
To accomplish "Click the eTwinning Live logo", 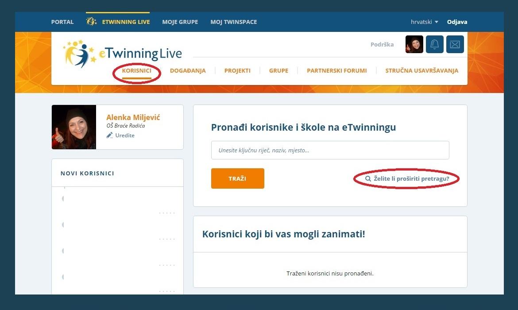I will tap(122, 54).
